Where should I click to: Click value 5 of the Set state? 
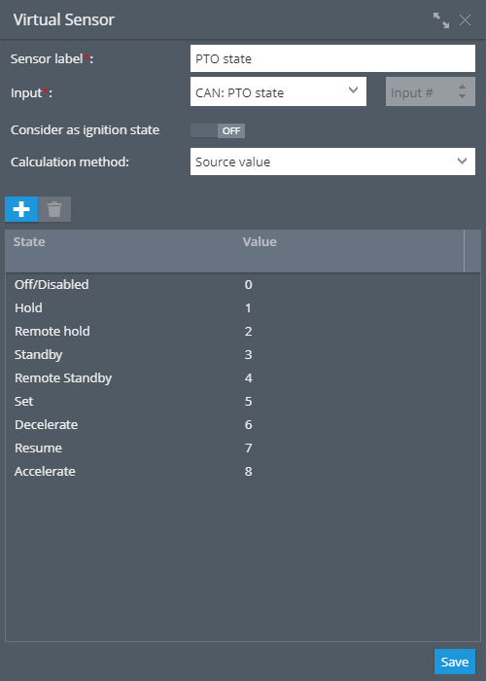(248, 401)
